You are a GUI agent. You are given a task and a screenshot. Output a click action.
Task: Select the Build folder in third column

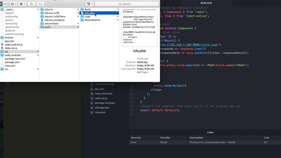coord(87,10)
